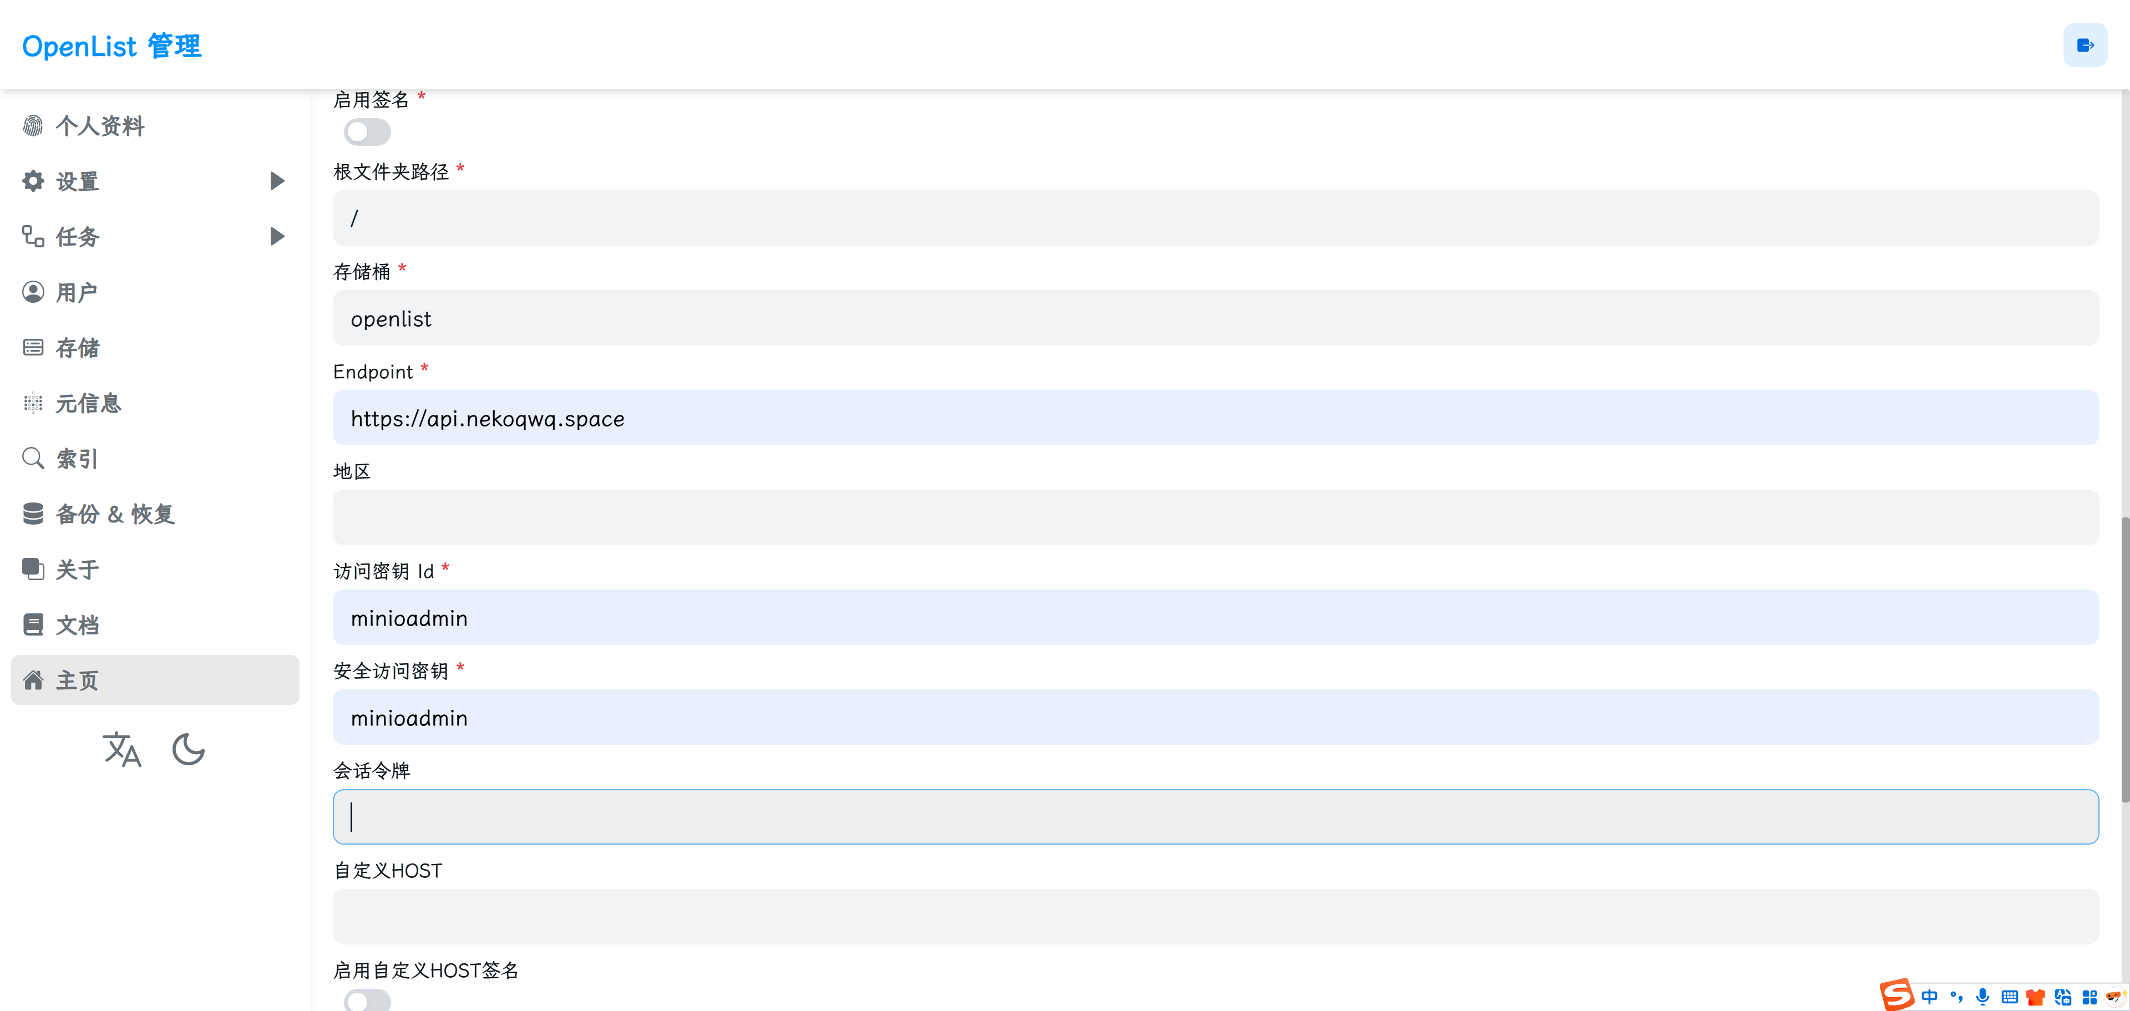Click the 自定义HOST input field
The width and height of the screenshot is (2130, 1011).
pyautogui.click(x=1215, y=917)
